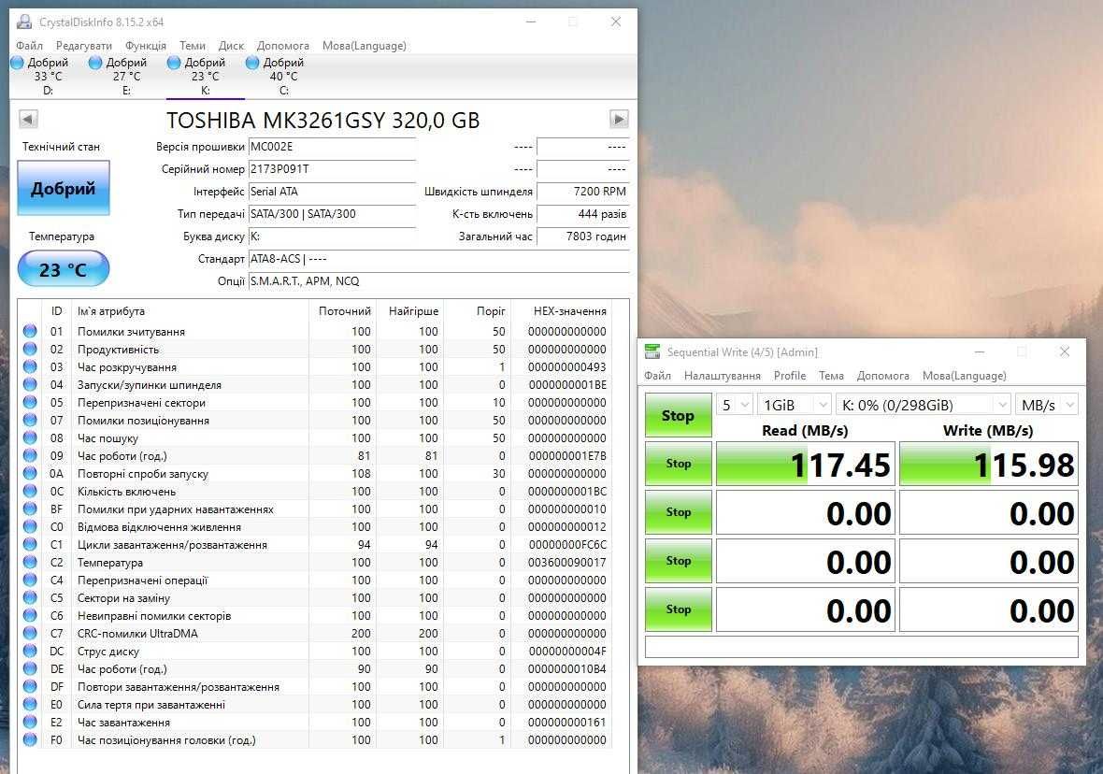Open Редагувати menu in CrystalDiskInfo
Image resolution: width=1103 pixels, height=774 pixels.
click(84, 46)
